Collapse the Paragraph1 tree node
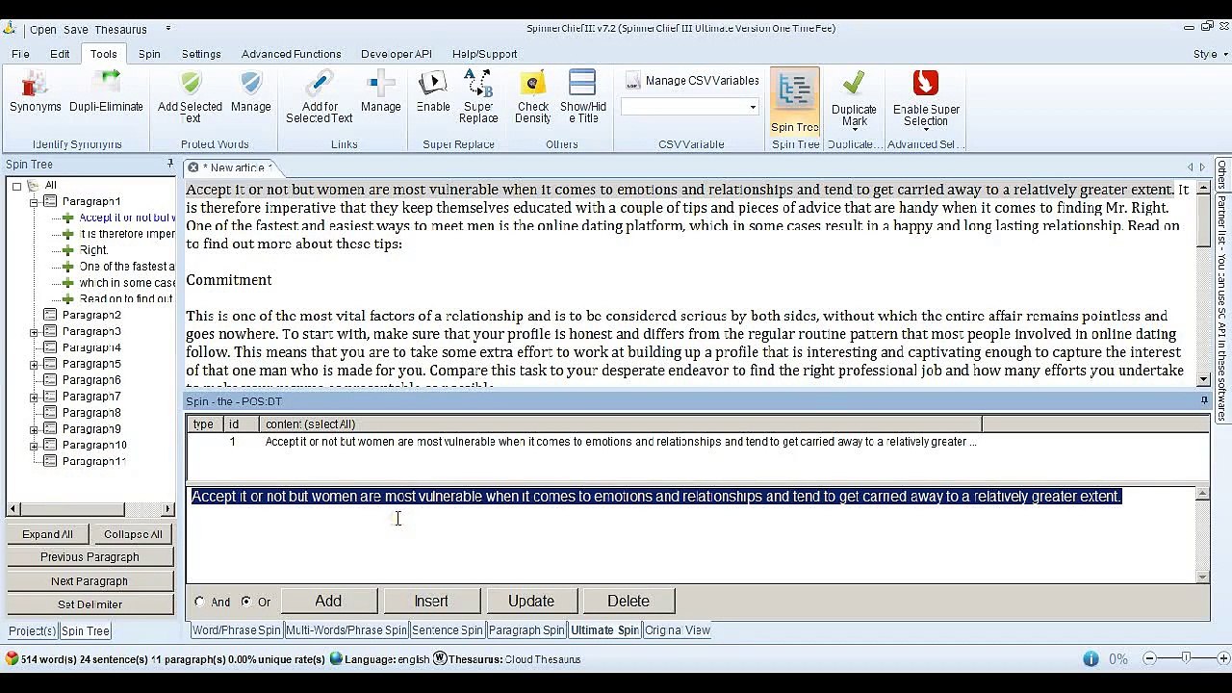This screenshot has width=1232, height=693. click(x=34, y=202)
